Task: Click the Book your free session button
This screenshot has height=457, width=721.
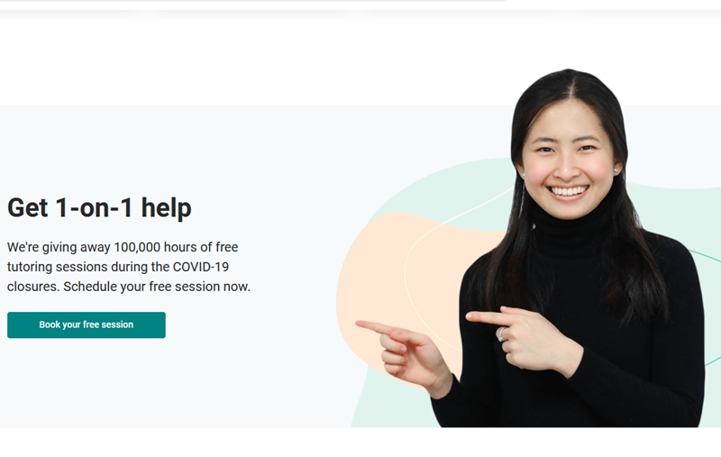Action: 86,325
